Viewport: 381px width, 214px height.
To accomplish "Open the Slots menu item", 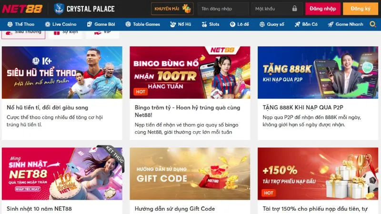I will (x=211, y=24).
